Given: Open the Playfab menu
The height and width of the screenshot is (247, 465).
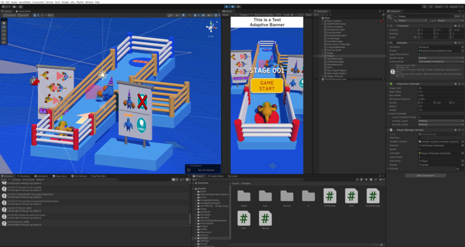Looking at the screenshot, I should (80, 2).
